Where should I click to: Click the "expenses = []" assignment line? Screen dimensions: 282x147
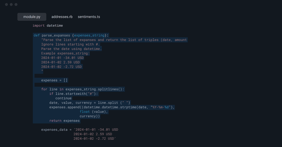[54, 80]
